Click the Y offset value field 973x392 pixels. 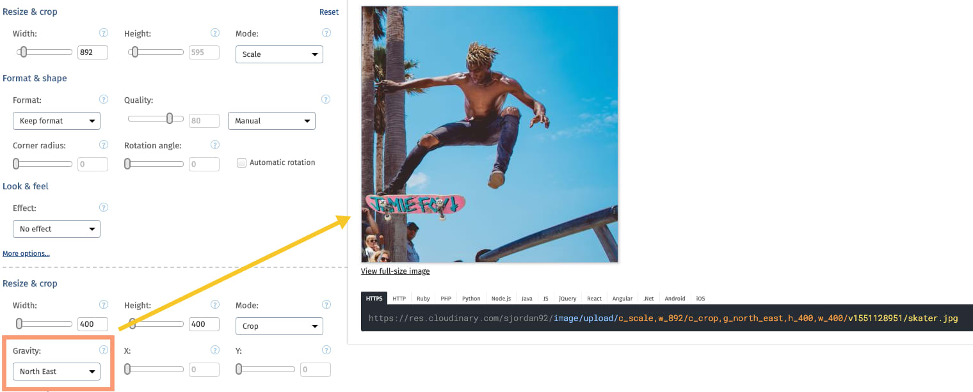click(x=316, y=370)
